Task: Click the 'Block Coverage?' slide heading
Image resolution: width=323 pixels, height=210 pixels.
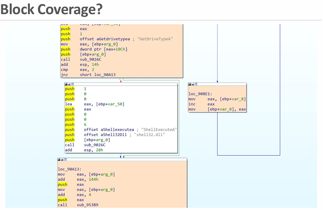Action: (51, 9)
